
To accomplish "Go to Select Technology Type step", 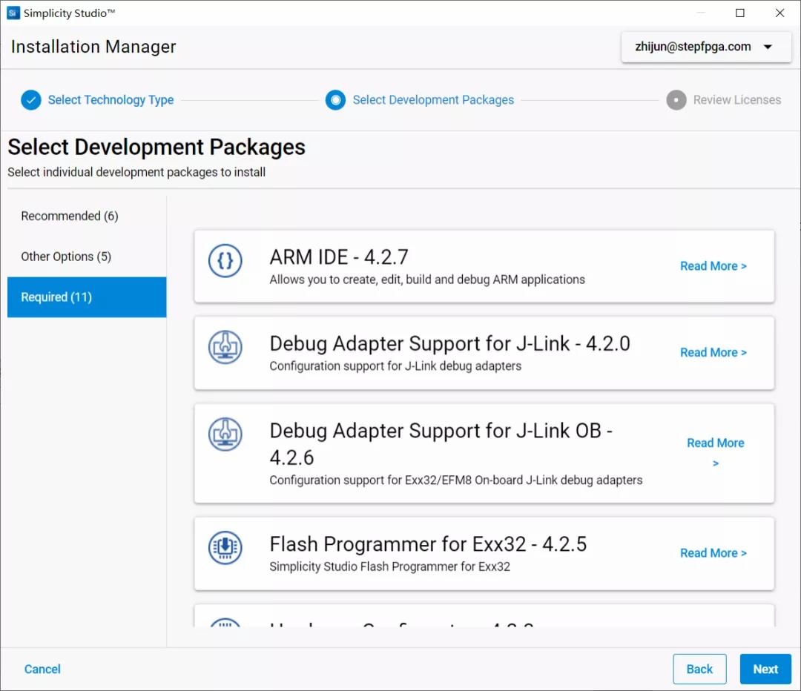I will [x=111, y=100].
